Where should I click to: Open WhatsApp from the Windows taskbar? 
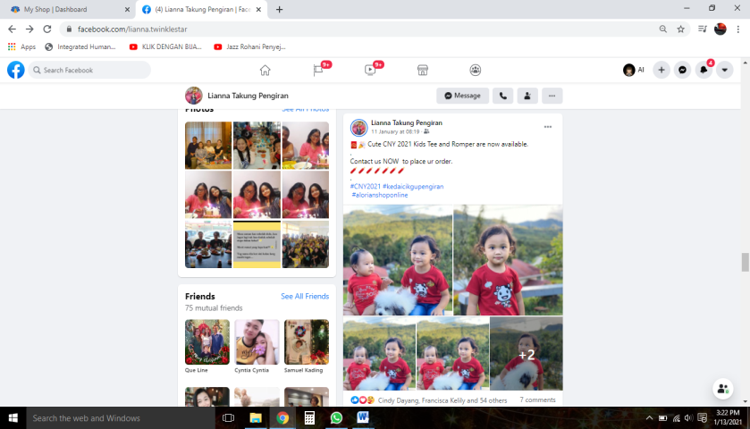336,417
